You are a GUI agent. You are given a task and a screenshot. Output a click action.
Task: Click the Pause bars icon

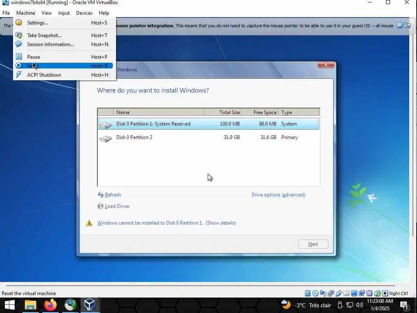click(19, 57)
